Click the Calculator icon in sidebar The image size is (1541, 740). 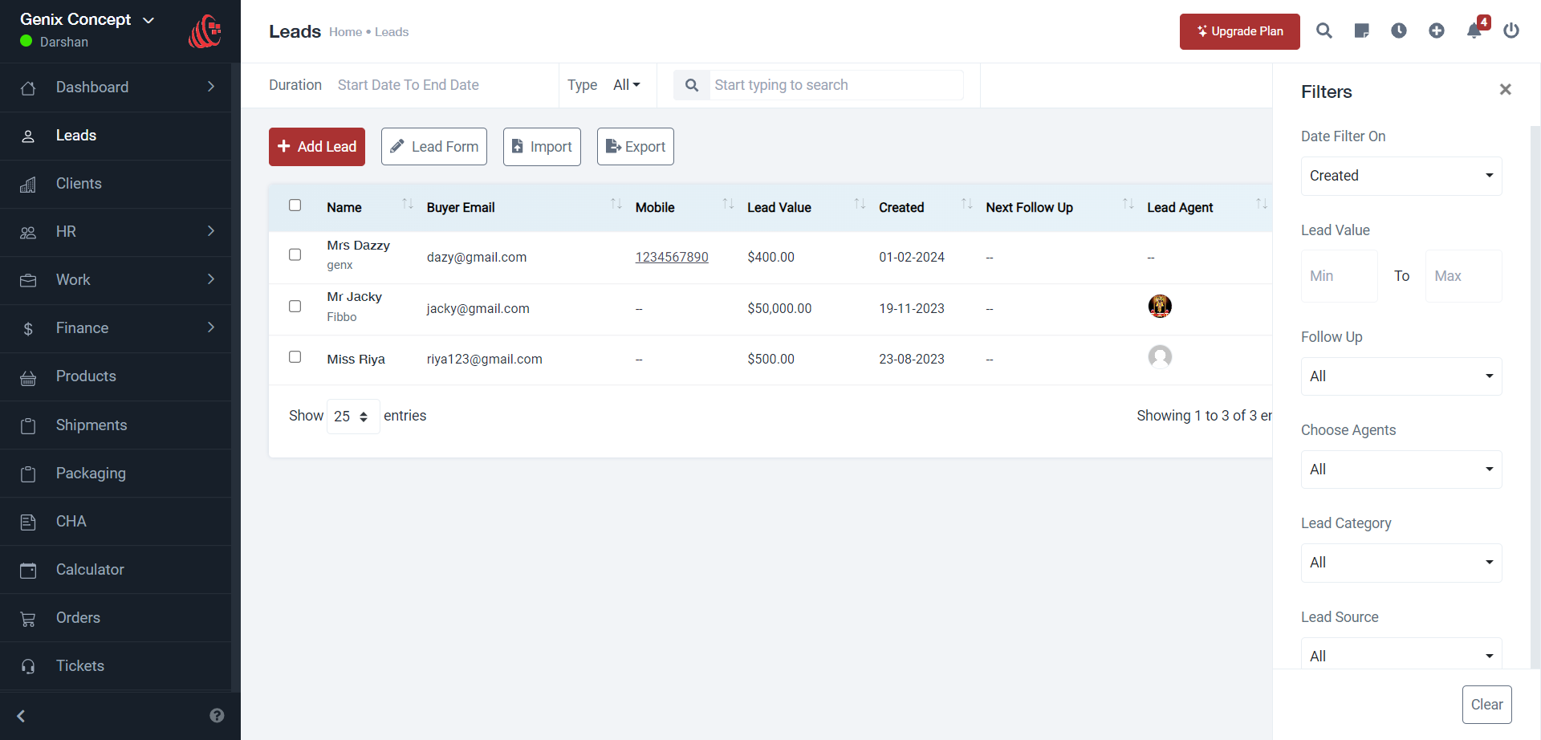[x=28, y=570]
